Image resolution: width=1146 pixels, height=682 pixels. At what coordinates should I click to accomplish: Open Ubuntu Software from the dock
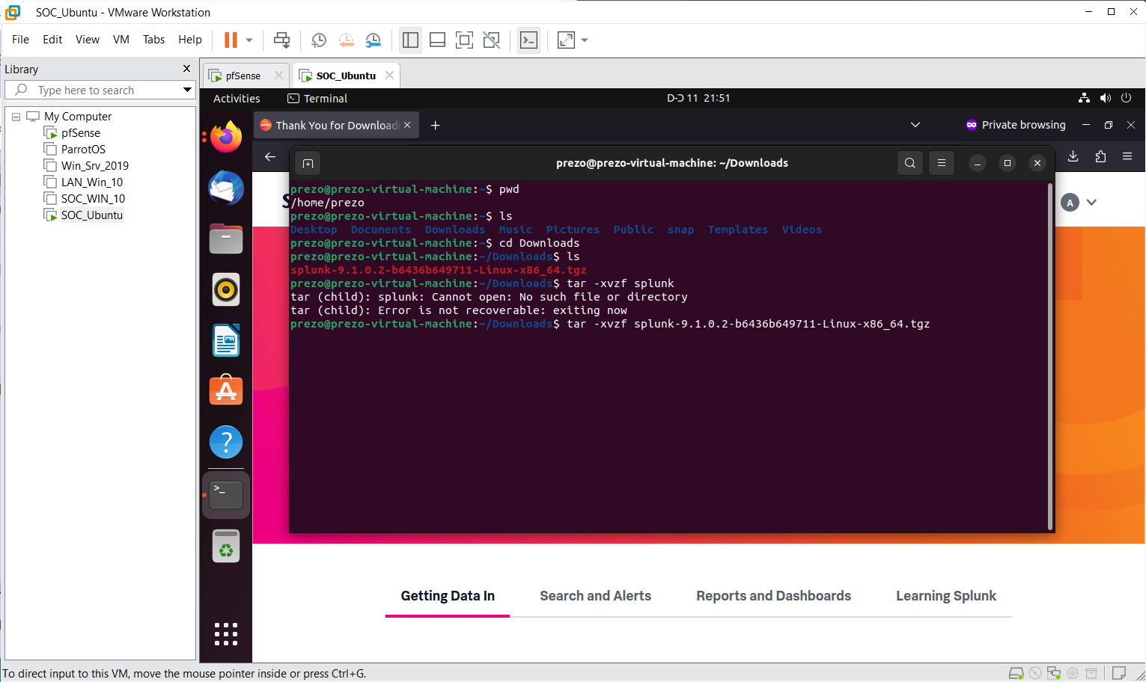pos(226,391)
